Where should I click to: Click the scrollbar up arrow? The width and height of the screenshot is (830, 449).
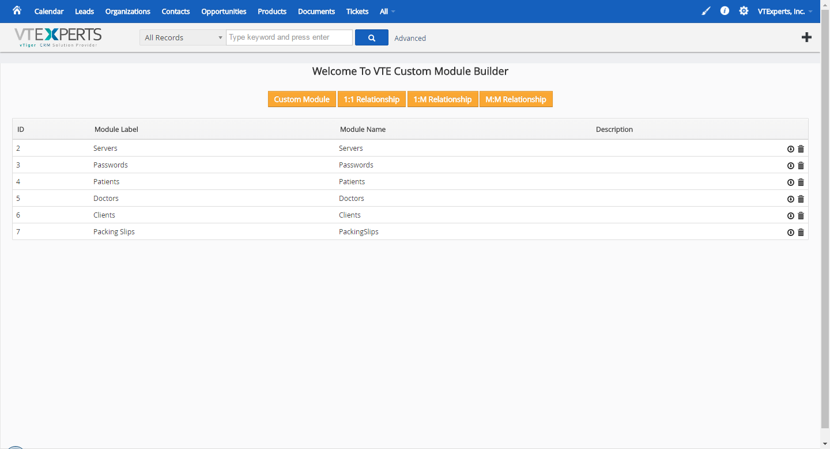[825, 4]
